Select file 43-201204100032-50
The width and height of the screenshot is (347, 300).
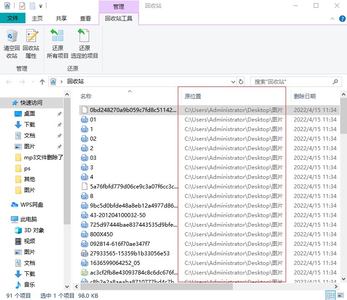click(x=117, y=215)
